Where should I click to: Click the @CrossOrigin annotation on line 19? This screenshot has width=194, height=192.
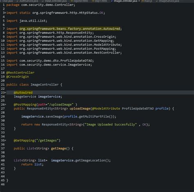[18, 77]
